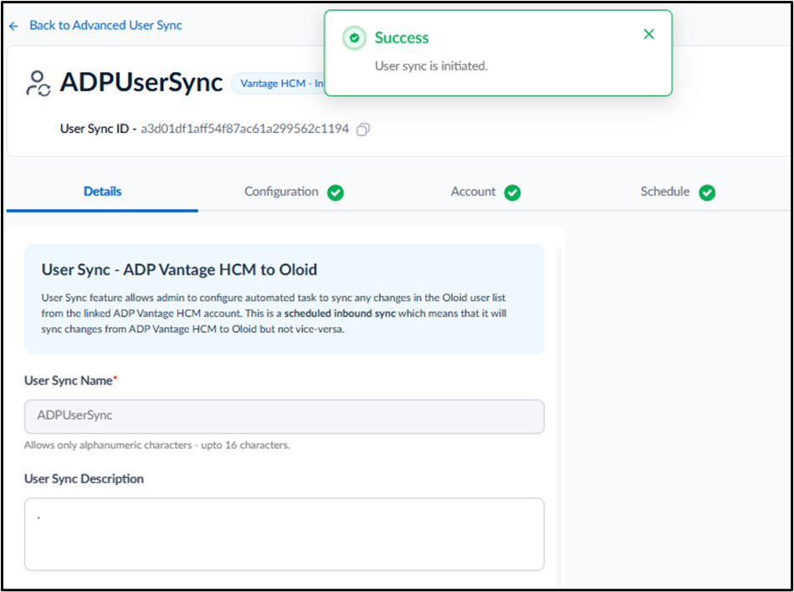Click the alphanumeric characters hint text
Screen dimensions: 794x592
pos(157,447)
